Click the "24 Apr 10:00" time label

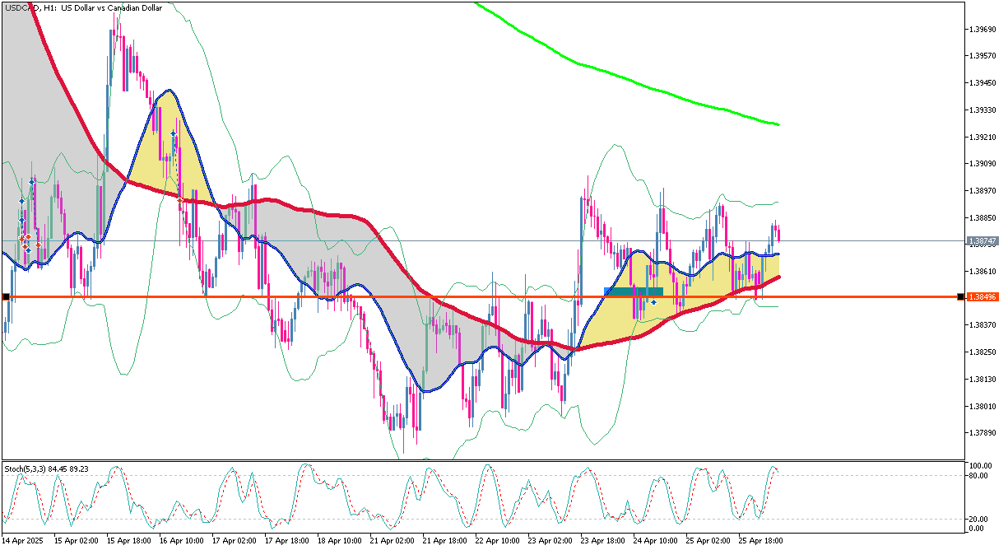pos(655,542)
